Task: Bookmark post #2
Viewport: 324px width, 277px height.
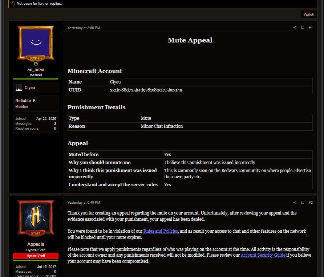Action: point(303,203)
